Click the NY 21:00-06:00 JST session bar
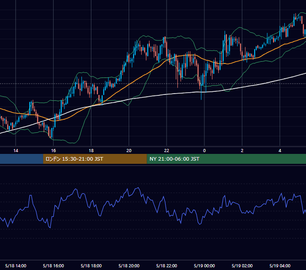 tap(226, 159)
